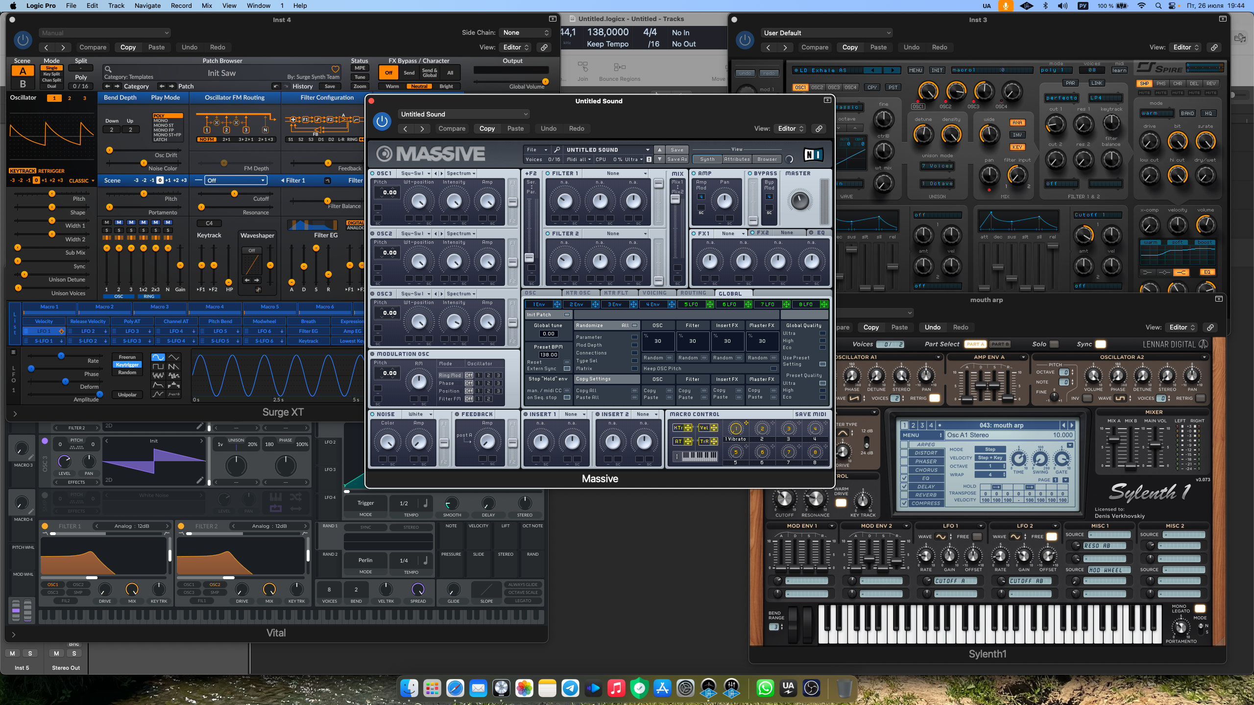Click link icon in Massive plugin header
This screenshot has height=705, width=1254.
coord(819,129)
